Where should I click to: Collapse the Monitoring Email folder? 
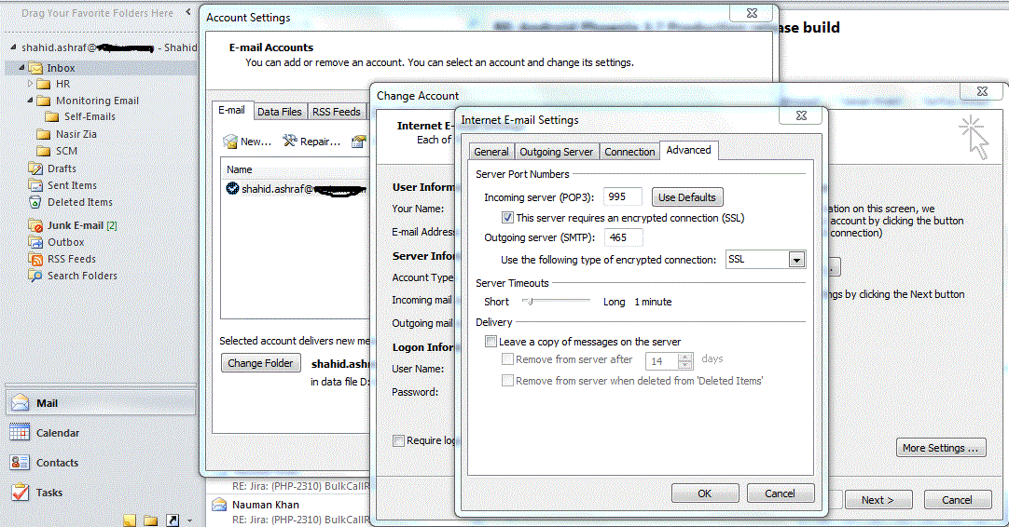coord(30,101)
